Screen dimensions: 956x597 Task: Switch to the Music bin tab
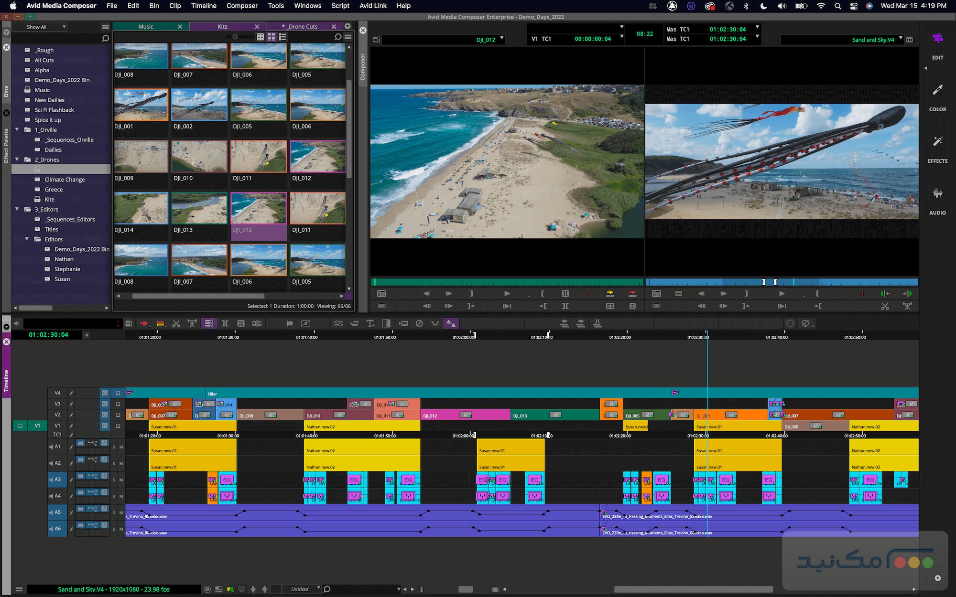coord(146,26)
